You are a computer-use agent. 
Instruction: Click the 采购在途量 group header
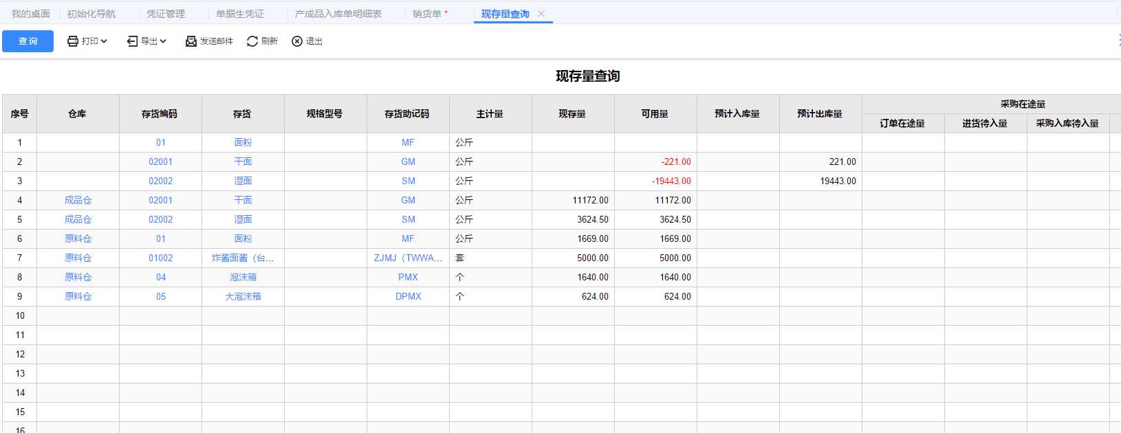pyautogui.click(x=1023, y=104)
